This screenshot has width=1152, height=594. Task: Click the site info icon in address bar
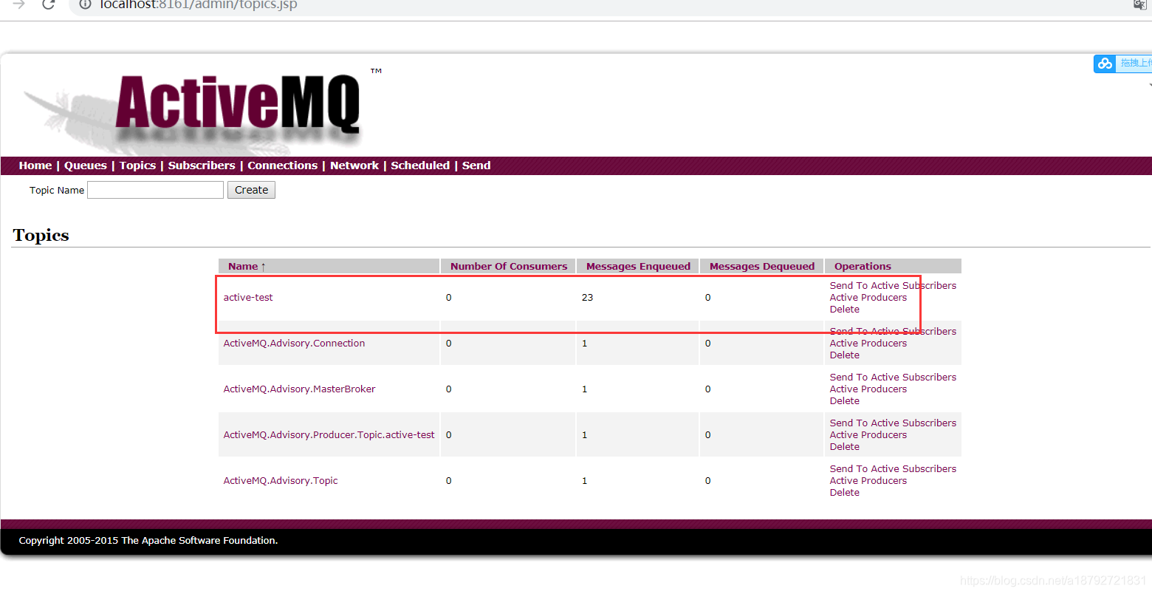85,4
